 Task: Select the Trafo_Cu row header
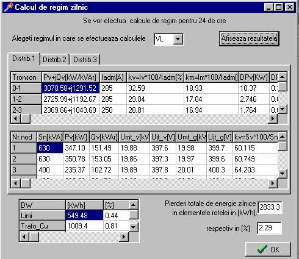42,225
